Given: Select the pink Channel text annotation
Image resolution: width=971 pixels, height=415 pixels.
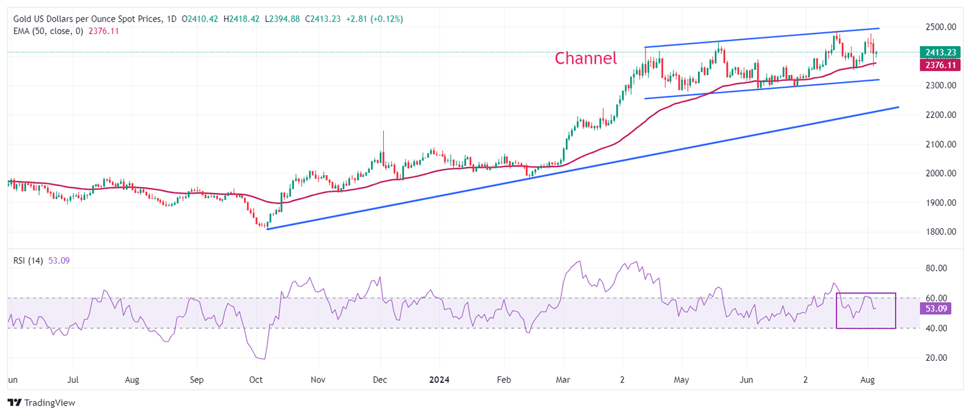Looking at the screenshot, I should pyautogui.click(x=585, y=59).
